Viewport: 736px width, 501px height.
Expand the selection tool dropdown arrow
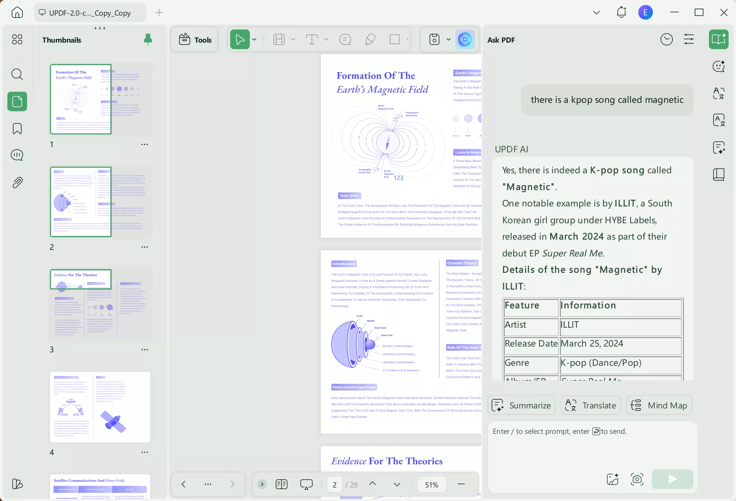(x=254, y=39)
